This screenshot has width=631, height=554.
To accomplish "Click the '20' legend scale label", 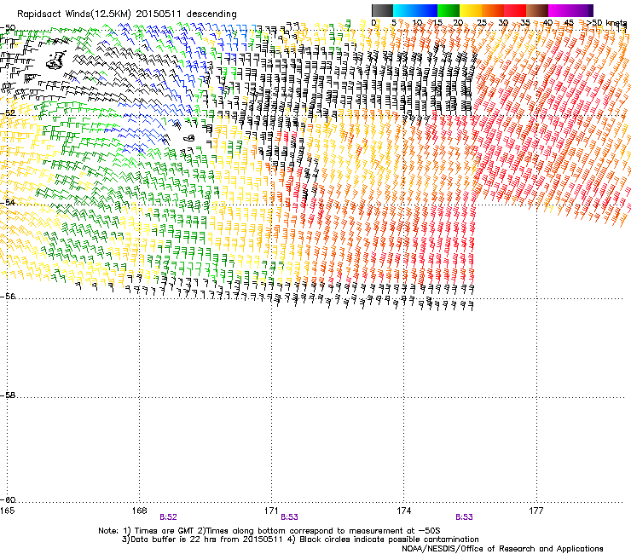I will (x=458, y=23).
